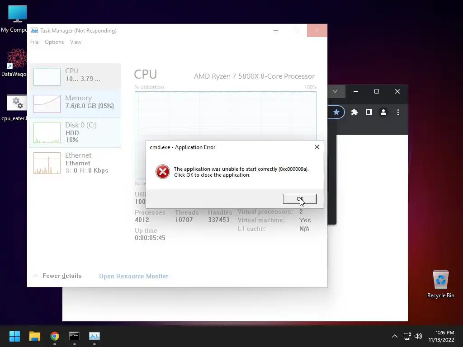The height and width of the screenshot is (347, 463).
Task: Open File Explorer from the taskbar
Action: [34, 336]
